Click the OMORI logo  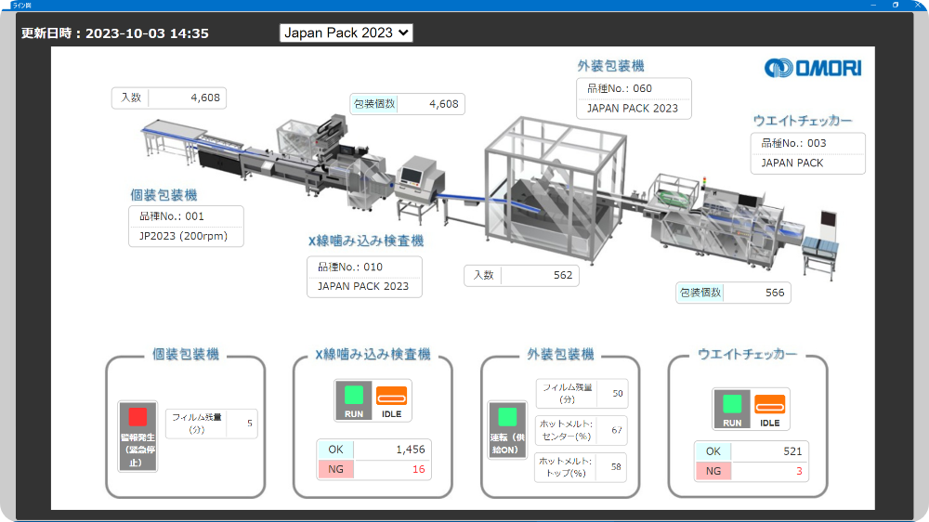(x=812, y=68)
